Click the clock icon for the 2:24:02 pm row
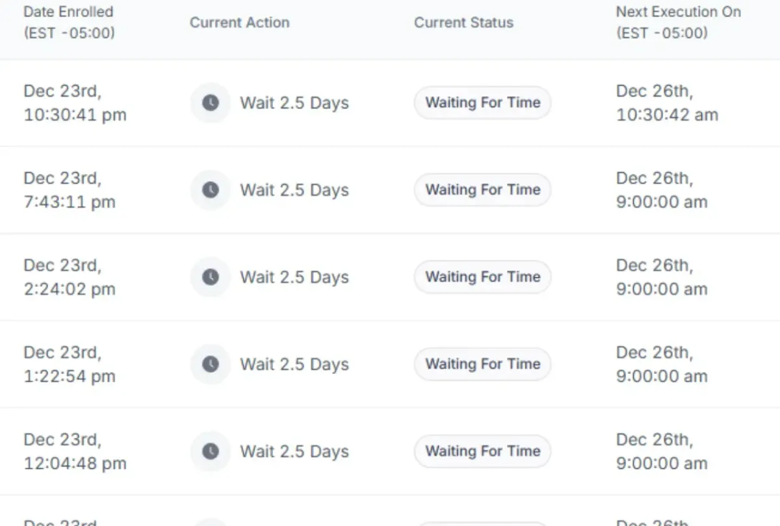The width and height of the screenshot is (780, 526). click(x=210, y=277)
